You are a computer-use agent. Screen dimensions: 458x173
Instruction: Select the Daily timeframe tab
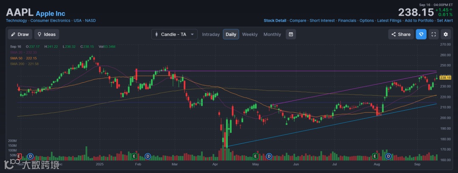[x=231, y=34]
